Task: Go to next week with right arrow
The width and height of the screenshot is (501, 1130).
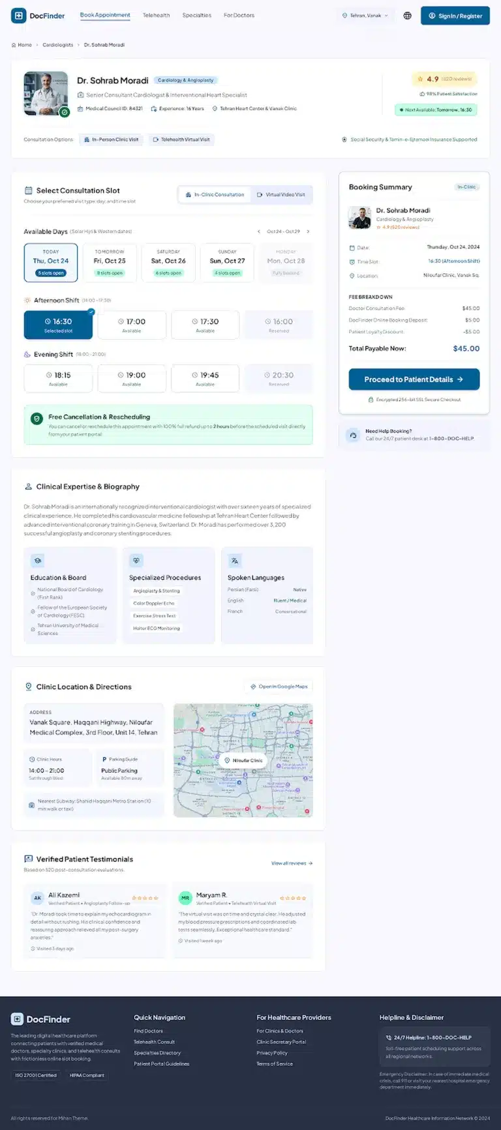Action: pyautogui.click(x=308, y=231)
